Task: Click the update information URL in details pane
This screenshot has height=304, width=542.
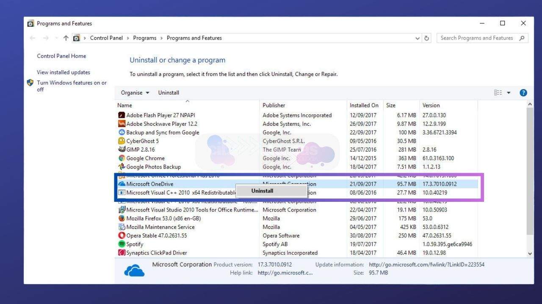Action: tap(427, 265)
